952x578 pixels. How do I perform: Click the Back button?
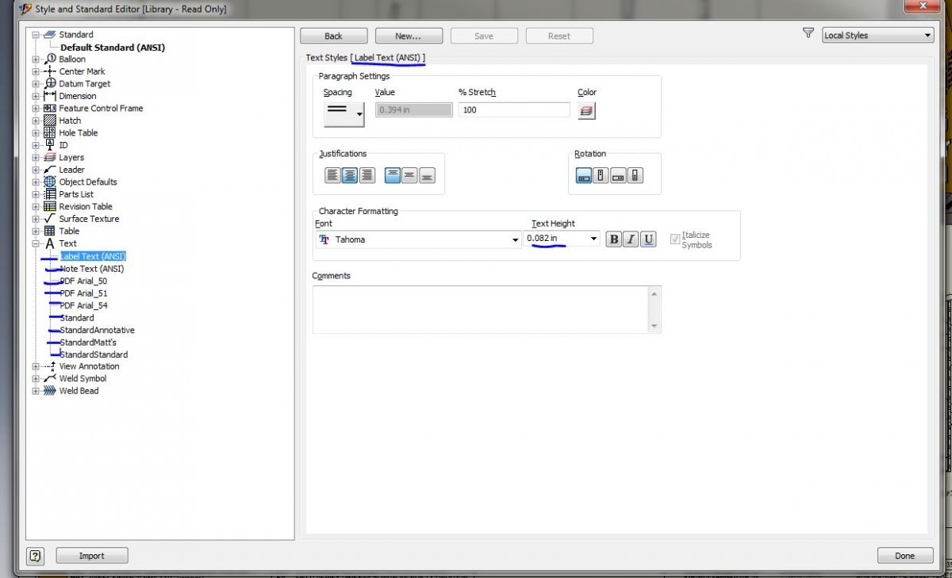[333, 36]
